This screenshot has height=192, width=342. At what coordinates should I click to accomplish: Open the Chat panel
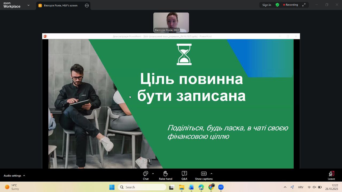(x=146, y=175)
